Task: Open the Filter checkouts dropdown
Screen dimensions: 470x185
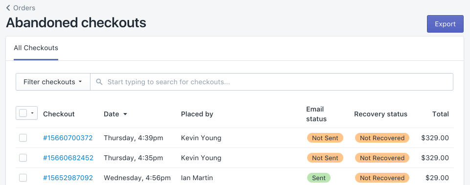Action: (x=53, y=82)
